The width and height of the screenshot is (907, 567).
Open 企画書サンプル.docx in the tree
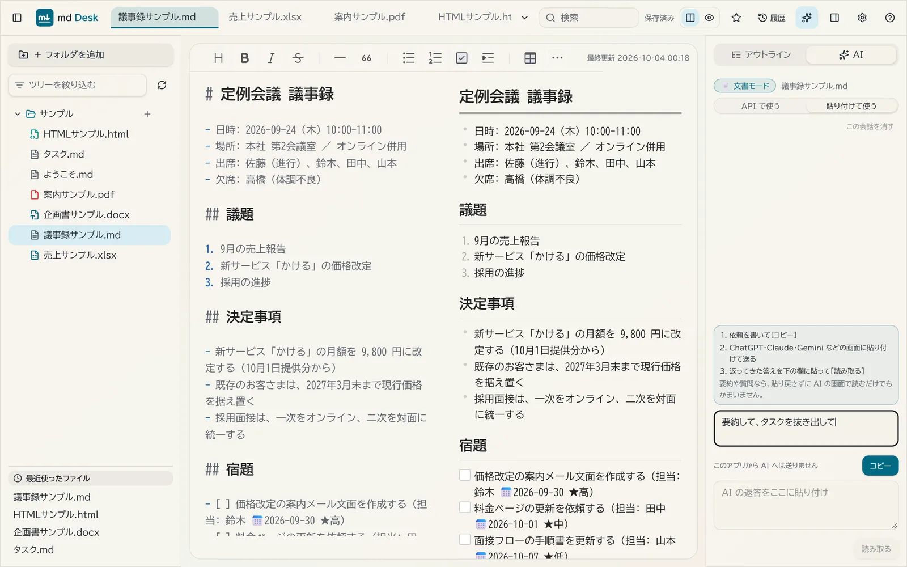[x=90, y=215]
